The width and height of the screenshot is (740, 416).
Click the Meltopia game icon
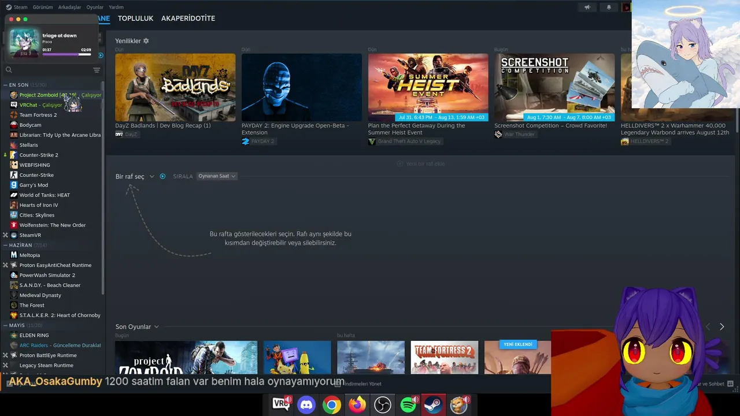click(14, 255)
